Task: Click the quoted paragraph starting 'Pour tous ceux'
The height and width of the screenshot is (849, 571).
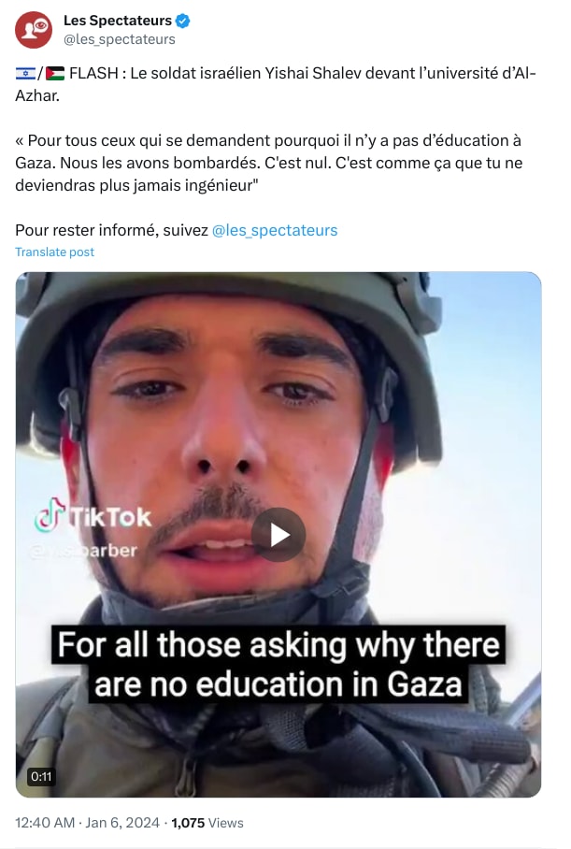Action: [268, 163]
